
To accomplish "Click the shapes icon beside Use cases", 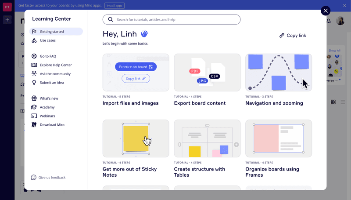I will point(34,40).
